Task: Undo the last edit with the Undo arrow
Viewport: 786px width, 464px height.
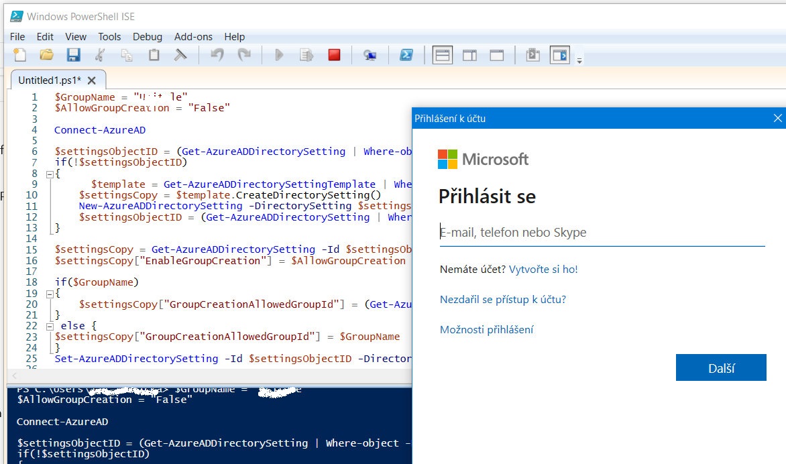Action: pyautogui.click(x=217, y=54)
